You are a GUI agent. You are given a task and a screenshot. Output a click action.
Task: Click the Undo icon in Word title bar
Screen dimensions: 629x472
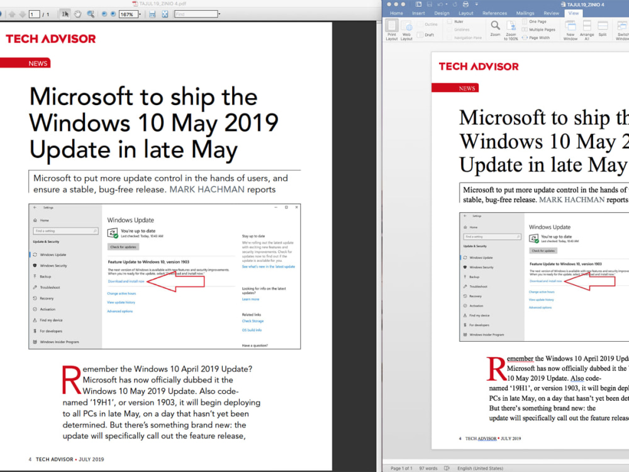(x=440, y=4)
